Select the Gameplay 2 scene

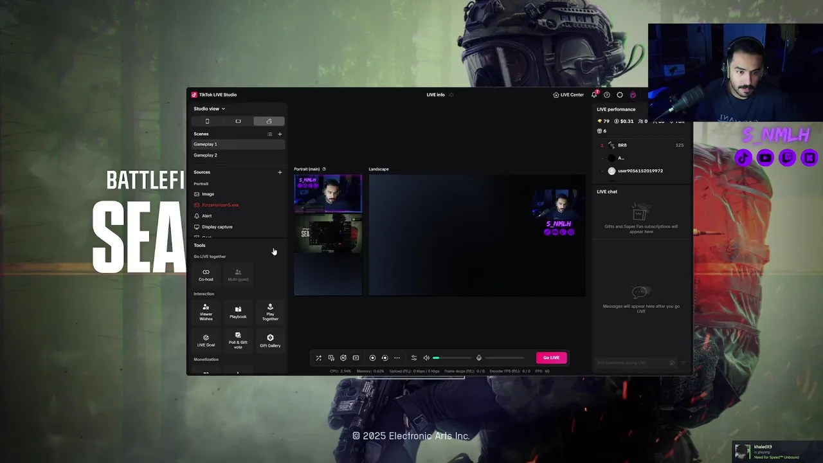tap(238, 155)
